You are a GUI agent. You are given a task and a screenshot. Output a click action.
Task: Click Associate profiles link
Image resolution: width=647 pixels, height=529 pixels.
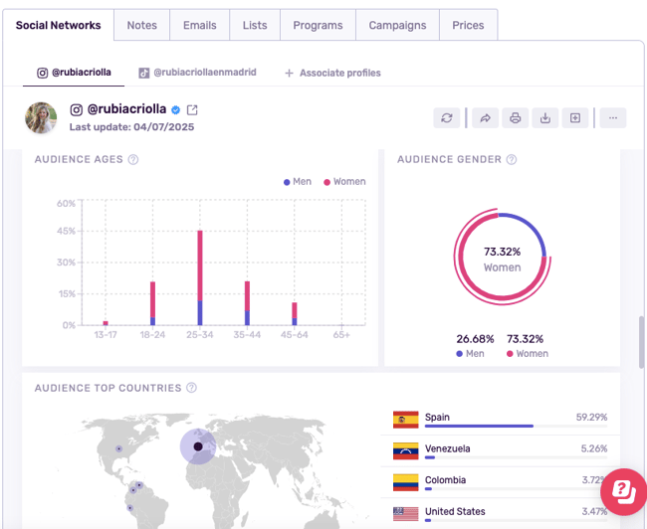[332, 73]
